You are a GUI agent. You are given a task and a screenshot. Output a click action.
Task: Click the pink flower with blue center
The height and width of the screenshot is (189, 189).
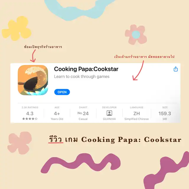(136, 35)
